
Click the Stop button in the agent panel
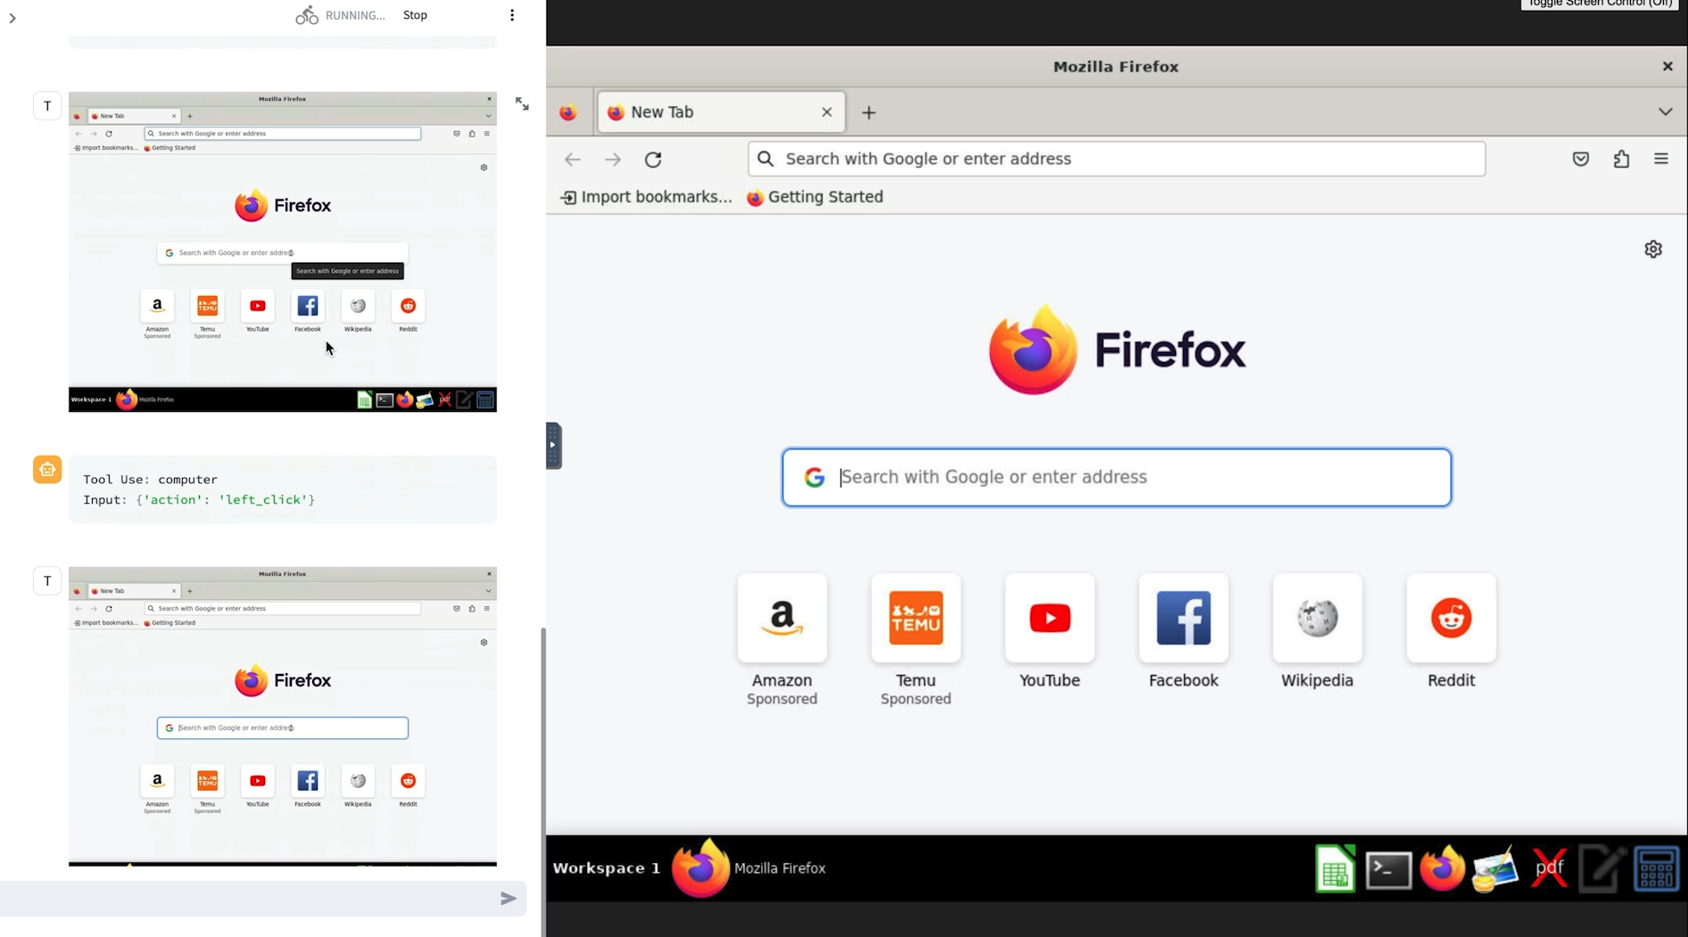click(x=415, y=15)
